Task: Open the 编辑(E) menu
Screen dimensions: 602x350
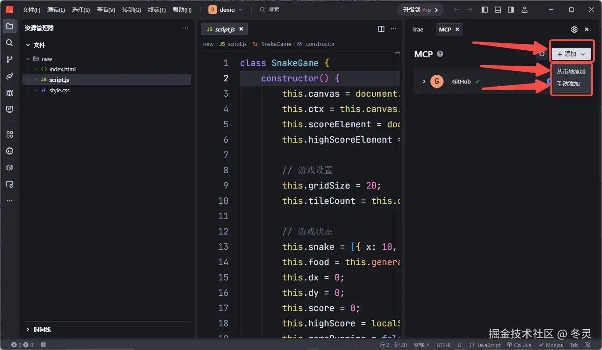Action: 56,10
